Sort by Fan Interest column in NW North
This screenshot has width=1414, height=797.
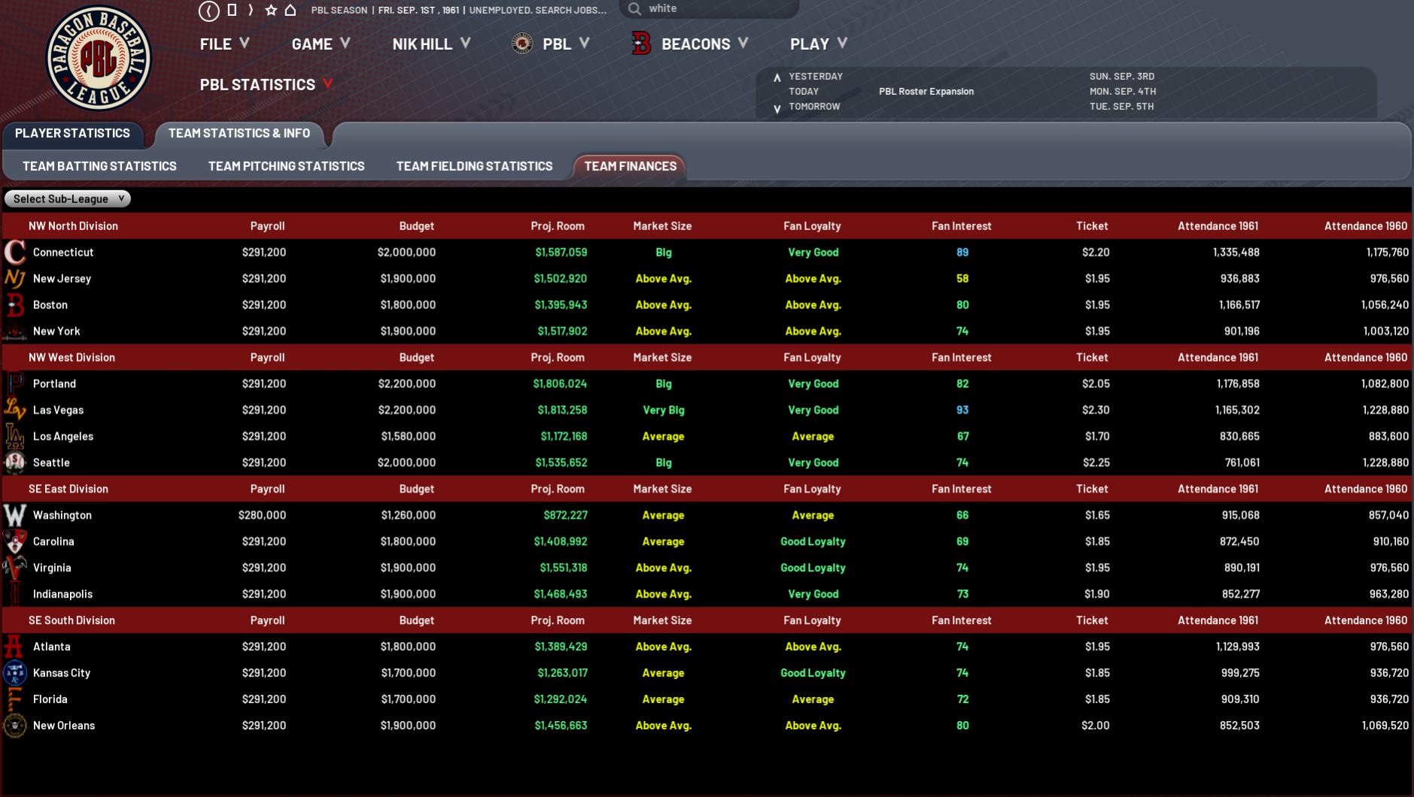point(961,226)
